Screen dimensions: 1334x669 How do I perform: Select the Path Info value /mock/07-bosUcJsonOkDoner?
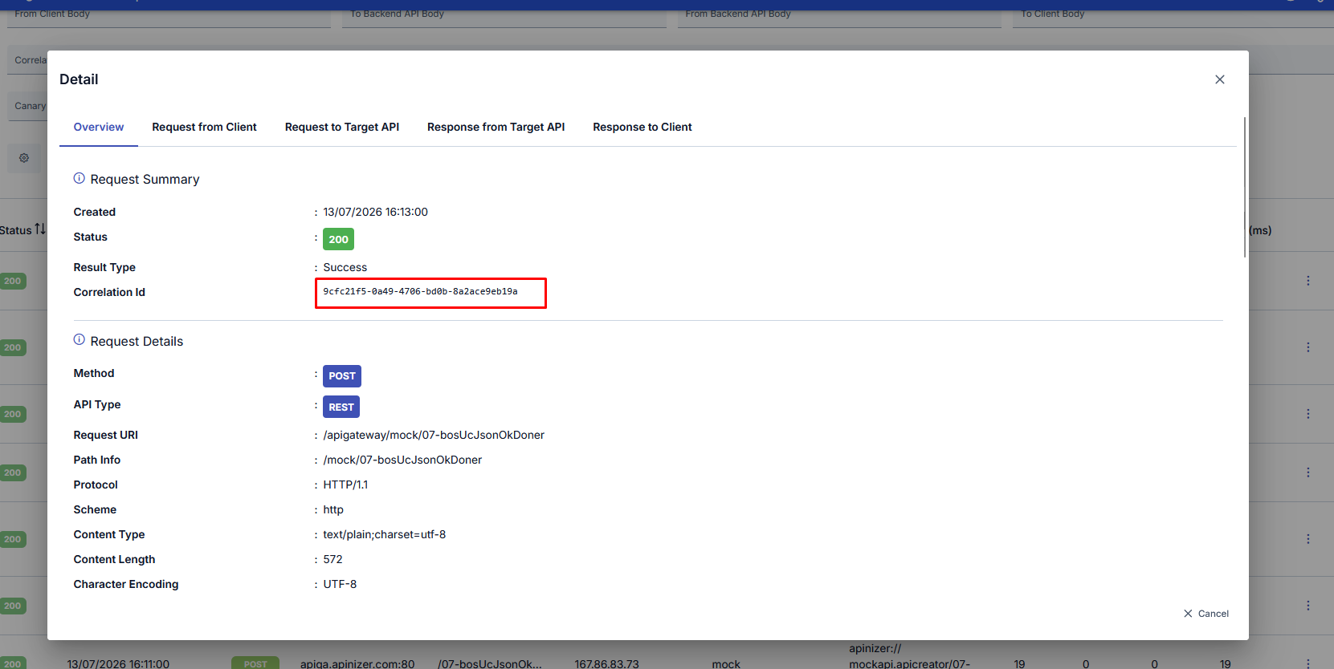point(402,460)
